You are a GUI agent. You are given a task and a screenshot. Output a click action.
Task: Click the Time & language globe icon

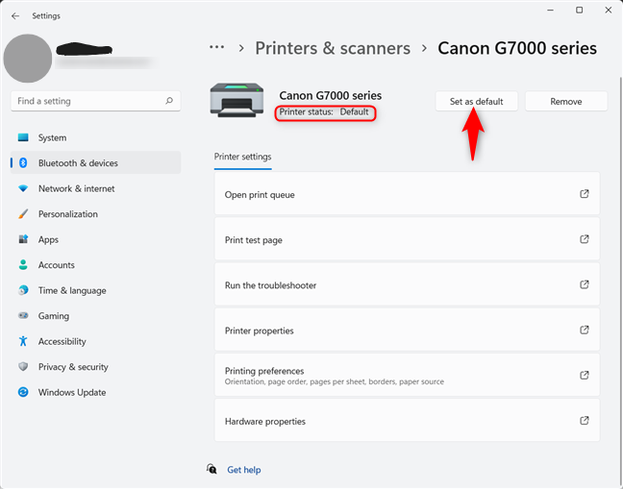point(23,290)
